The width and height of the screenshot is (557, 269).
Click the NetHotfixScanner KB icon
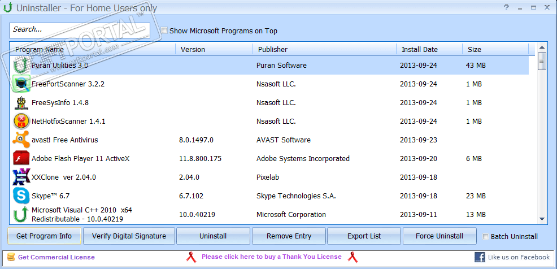pyautogui.click(x=21, y=121)
